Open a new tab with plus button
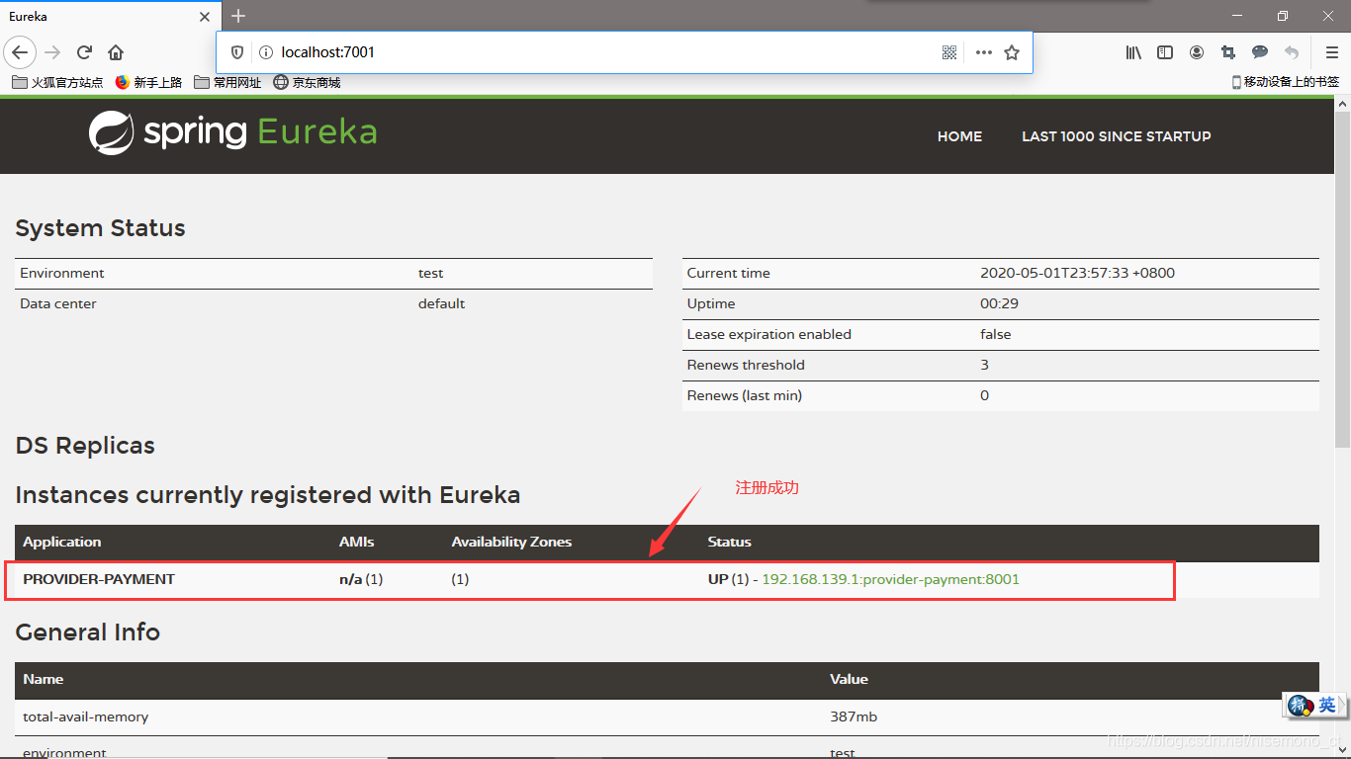Image resolution: width=1351 pixels, height=759 pixels. coord(238,16)
